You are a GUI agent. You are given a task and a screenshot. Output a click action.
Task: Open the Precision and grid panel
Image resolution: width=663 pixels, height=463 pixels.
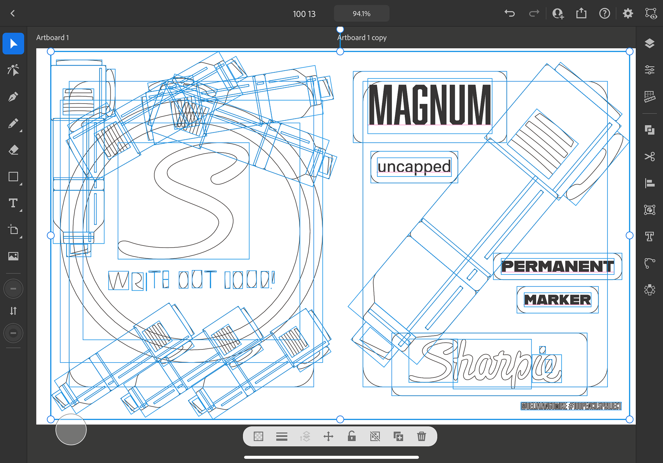pos(650,97)
